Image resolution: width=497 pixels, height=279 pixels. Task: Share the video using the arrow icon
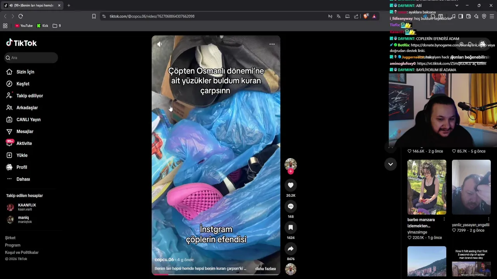click(x=290, y=249)
